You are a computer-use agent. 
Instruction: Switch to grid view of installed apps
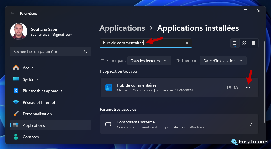click(244, 43)
